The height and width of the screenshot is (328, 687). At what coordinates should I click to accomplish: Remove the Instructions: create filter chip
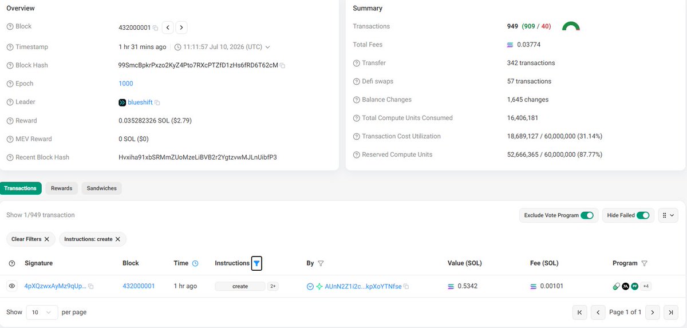(x=117, y=239)
